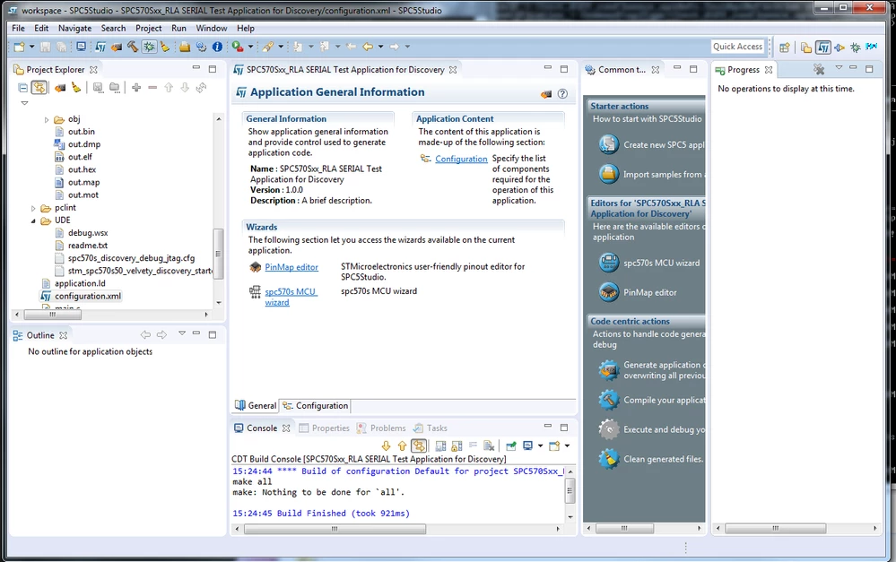Toggle the linked arrows button in Console toolbar
The image size is (896, 562).
[x=419, y=445]
